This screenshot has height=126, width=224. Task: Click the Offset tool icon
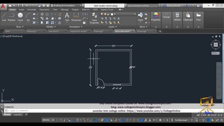pos(60,22)
